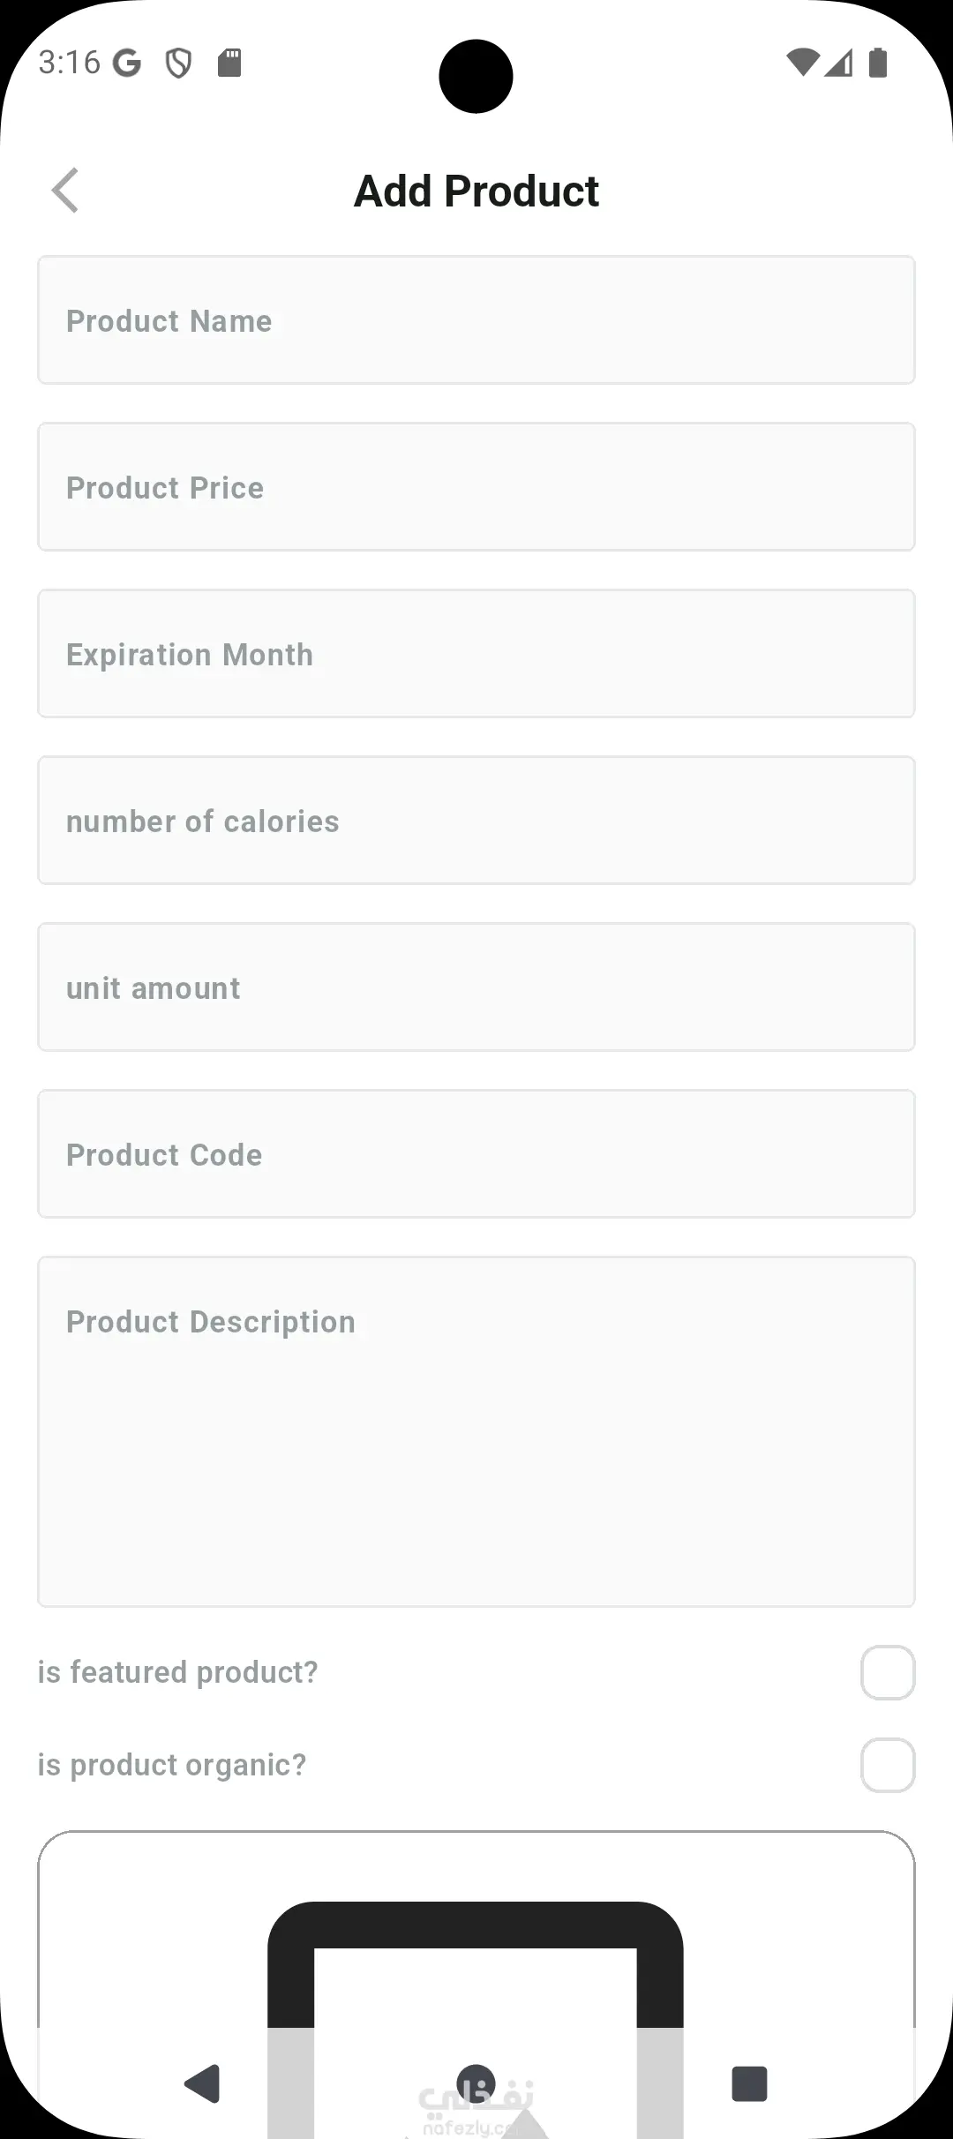Check the 'is product organic?' checkbox
Screen dimensions: 953x2139
(887, 1765)
